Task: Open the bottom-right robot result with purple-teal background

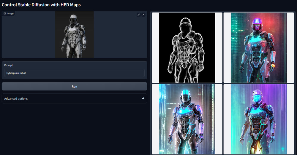Action: [x=259, y=119]
